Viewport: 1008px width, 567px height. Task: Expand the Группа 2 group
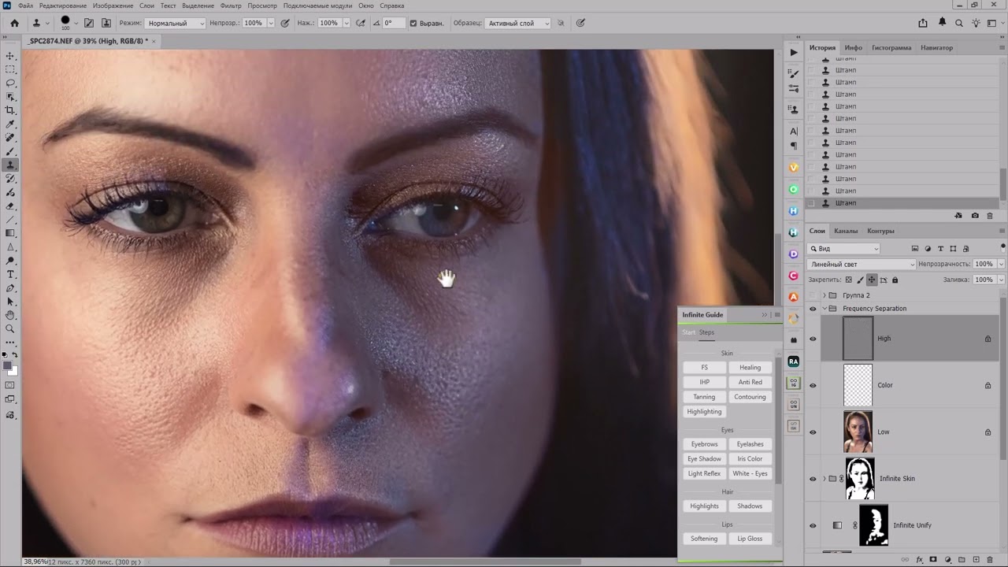pyautogui.click(x=824, y=295)
